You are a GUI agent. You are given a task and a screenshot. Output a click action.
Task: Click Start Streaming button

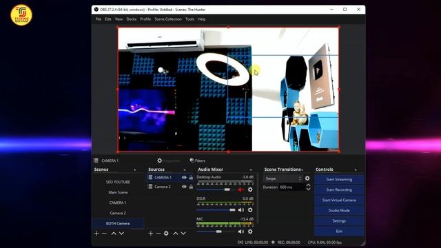[339, 179]
